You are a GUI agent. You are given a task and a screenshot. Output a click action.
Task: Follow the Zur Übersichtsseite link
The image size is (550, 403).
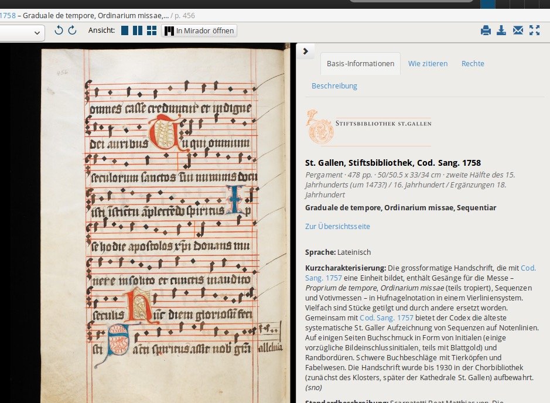pyautogui.click(x=337, y=226)
